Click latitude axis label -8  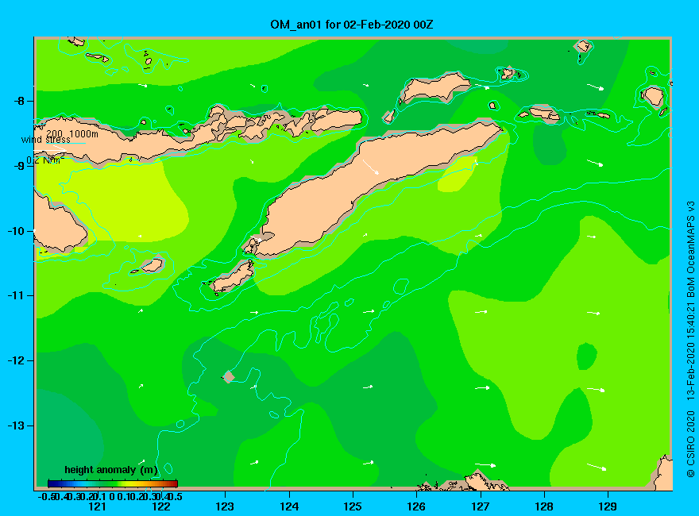[18, 101]
